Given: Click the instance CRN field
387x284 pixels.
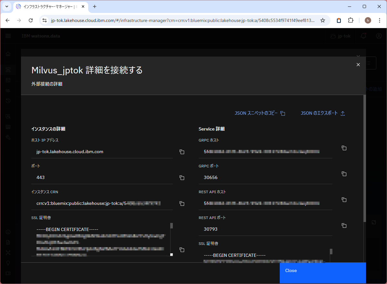Looking at the screenshot, I should [102, 204].
